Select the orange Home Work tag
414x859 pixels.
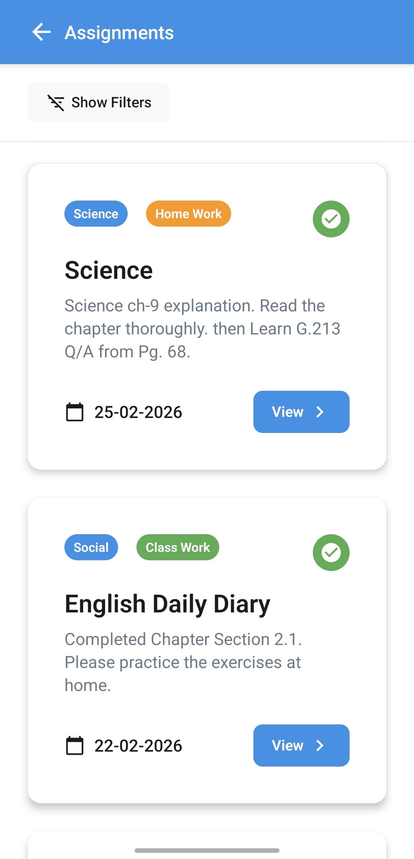pyautogui.click(x=188, y=214)
